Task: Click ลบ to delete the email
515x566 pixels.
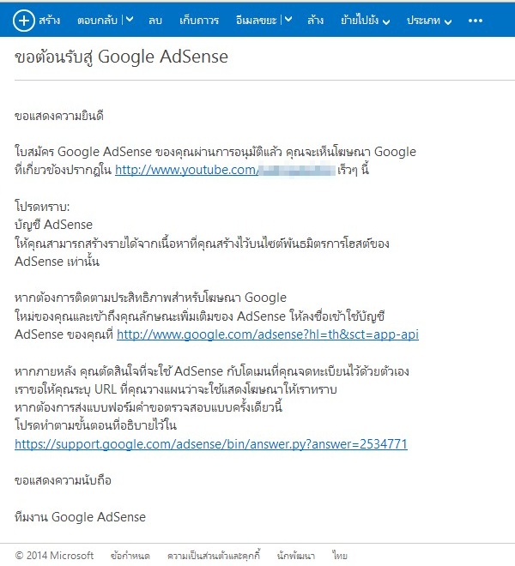Action: tap(155, 21)
